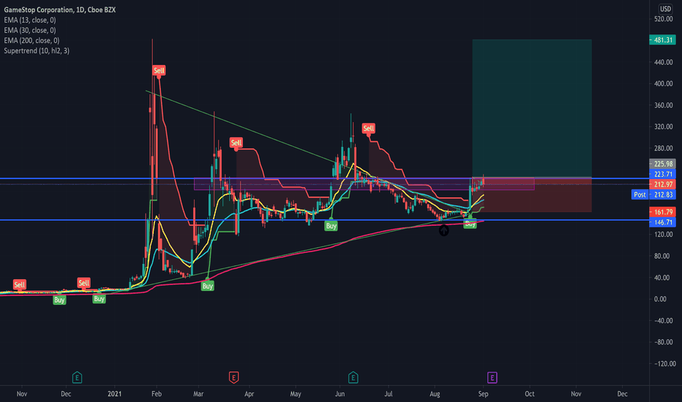Click the Oct label on the time axis
Screen dimensions: 682x402
(x=529, y=394)
